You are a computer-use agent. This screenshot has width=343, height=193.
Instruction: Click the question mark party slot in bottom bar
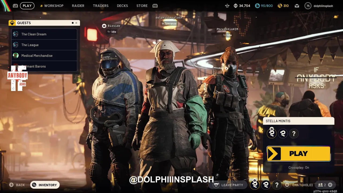point(277,185)
